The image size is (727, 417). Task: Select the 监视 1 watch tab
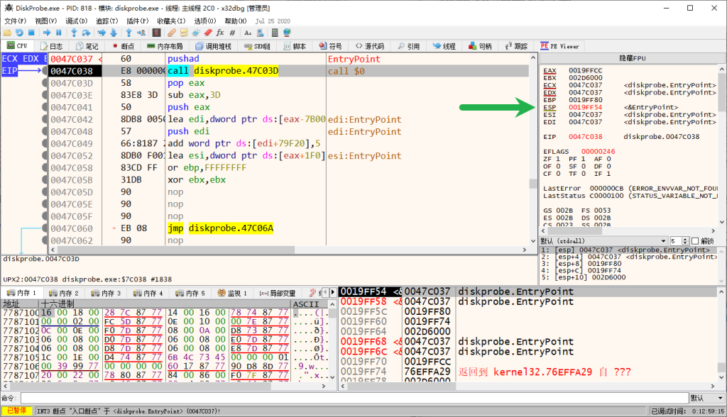[x=232, y=293]
